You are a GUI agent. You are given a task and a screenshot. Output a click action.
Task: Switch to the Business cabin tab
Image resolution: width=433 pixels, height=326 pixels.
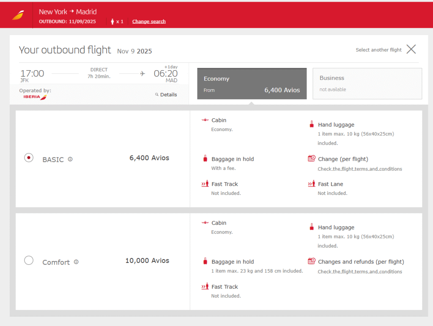[x=367, y=84]
